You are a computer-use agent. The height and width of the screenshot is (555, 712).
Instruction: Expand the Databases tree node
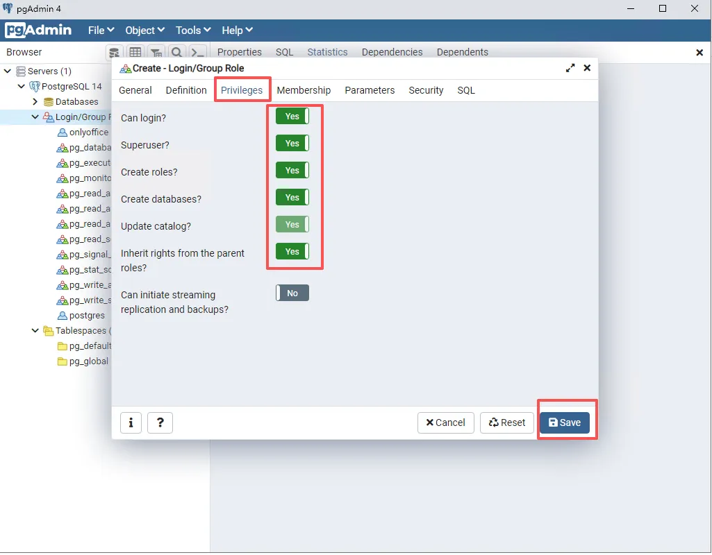click(35, 101)
